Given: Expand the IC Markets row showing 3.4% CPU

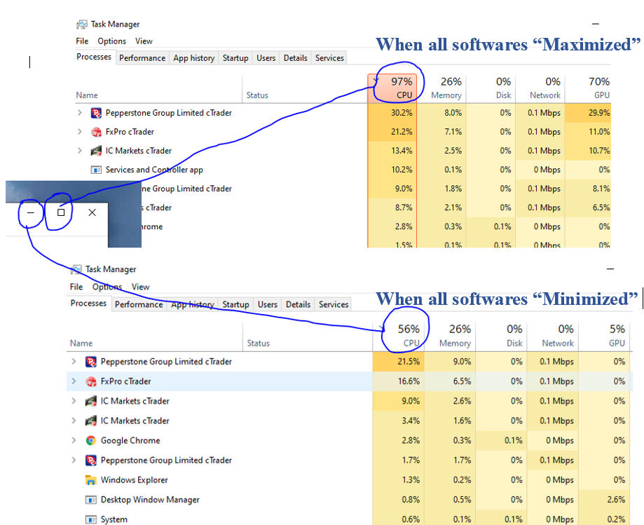Looking at the screenshot, I should [74, 421].
